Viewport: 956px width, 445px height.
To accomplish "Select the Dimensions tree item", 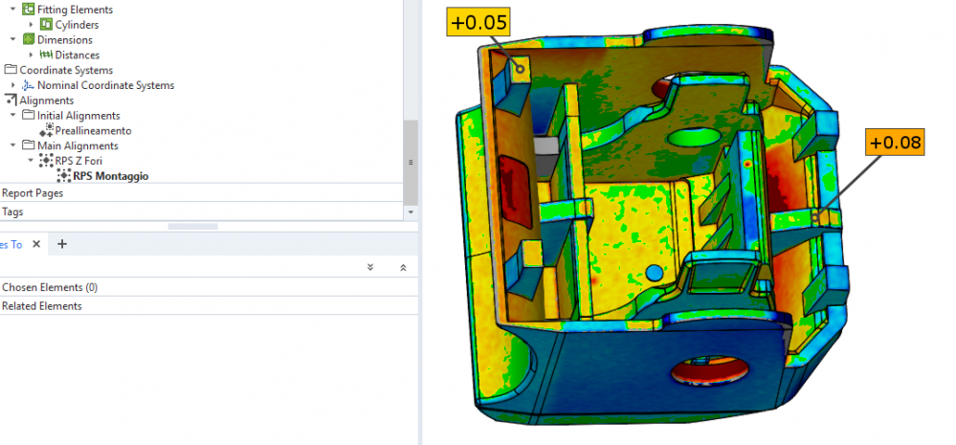I will (65, 39).
